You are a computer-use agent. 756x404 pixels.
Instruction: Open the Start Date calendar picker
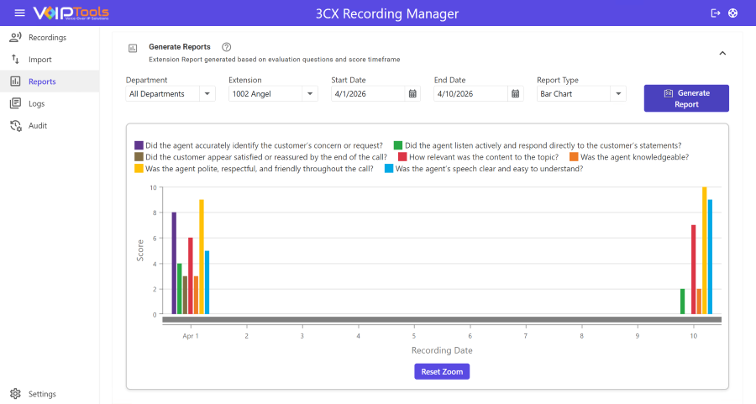412,94
